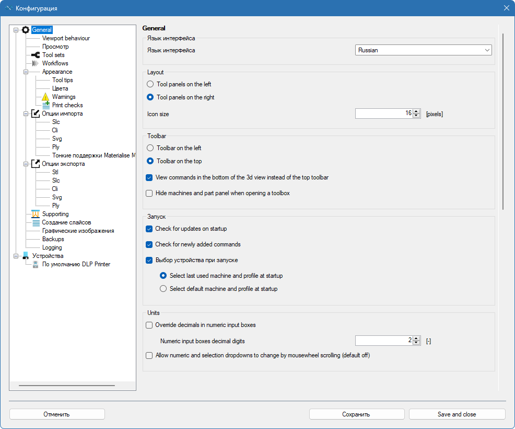The width and height of the screenshot is (515, 429).
Task: Select the Logging tree item
Action: [x=52, y=247]
